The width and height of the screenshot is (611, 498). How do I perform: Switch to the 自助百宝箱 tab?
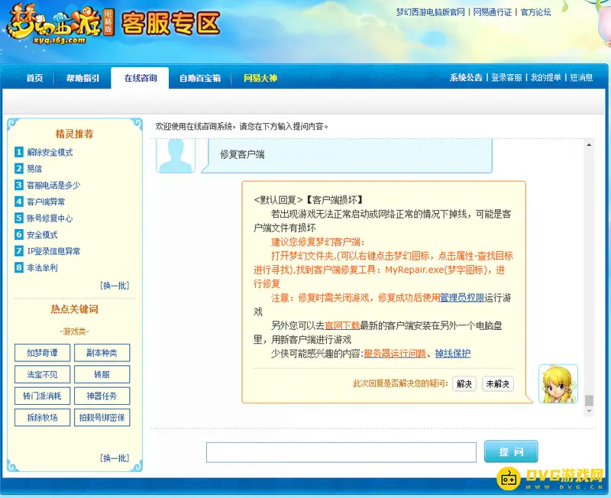(x=200, y=78)
